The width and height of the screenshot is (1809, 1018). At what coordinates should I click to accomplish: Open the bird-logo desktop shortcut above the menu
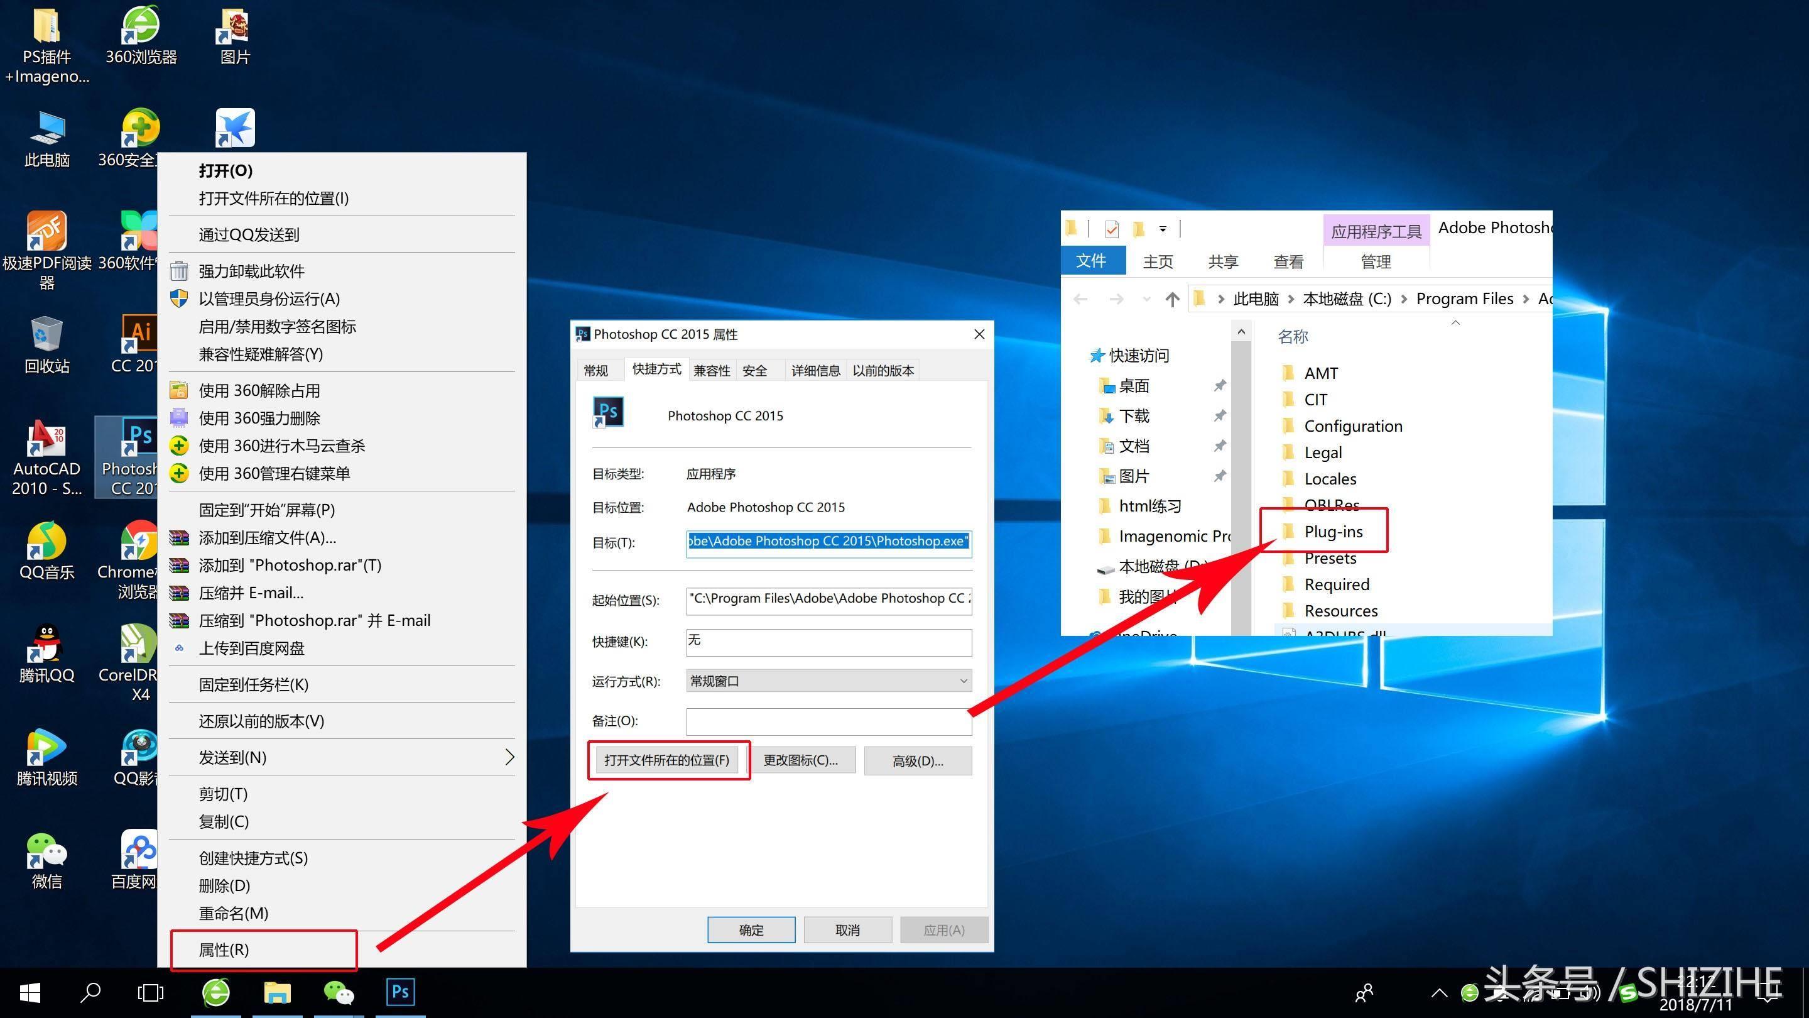tap(234, 128)
